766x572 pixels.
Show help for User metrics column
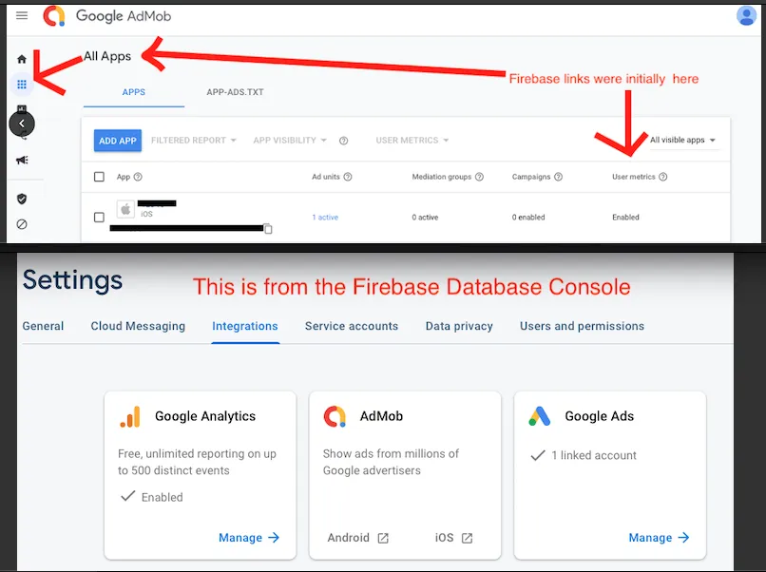pos(663,177)
